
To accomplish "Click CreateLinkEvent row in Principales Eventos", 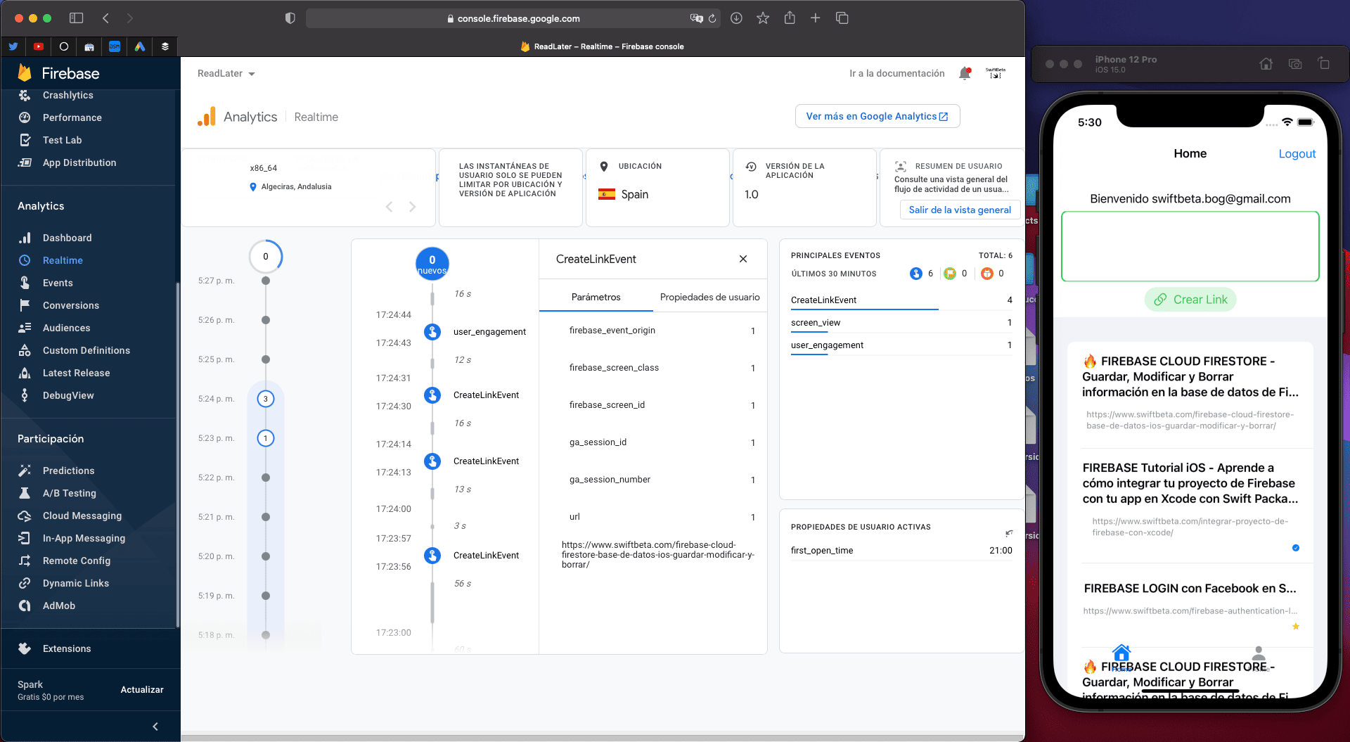I will click(x=901, y=300).
